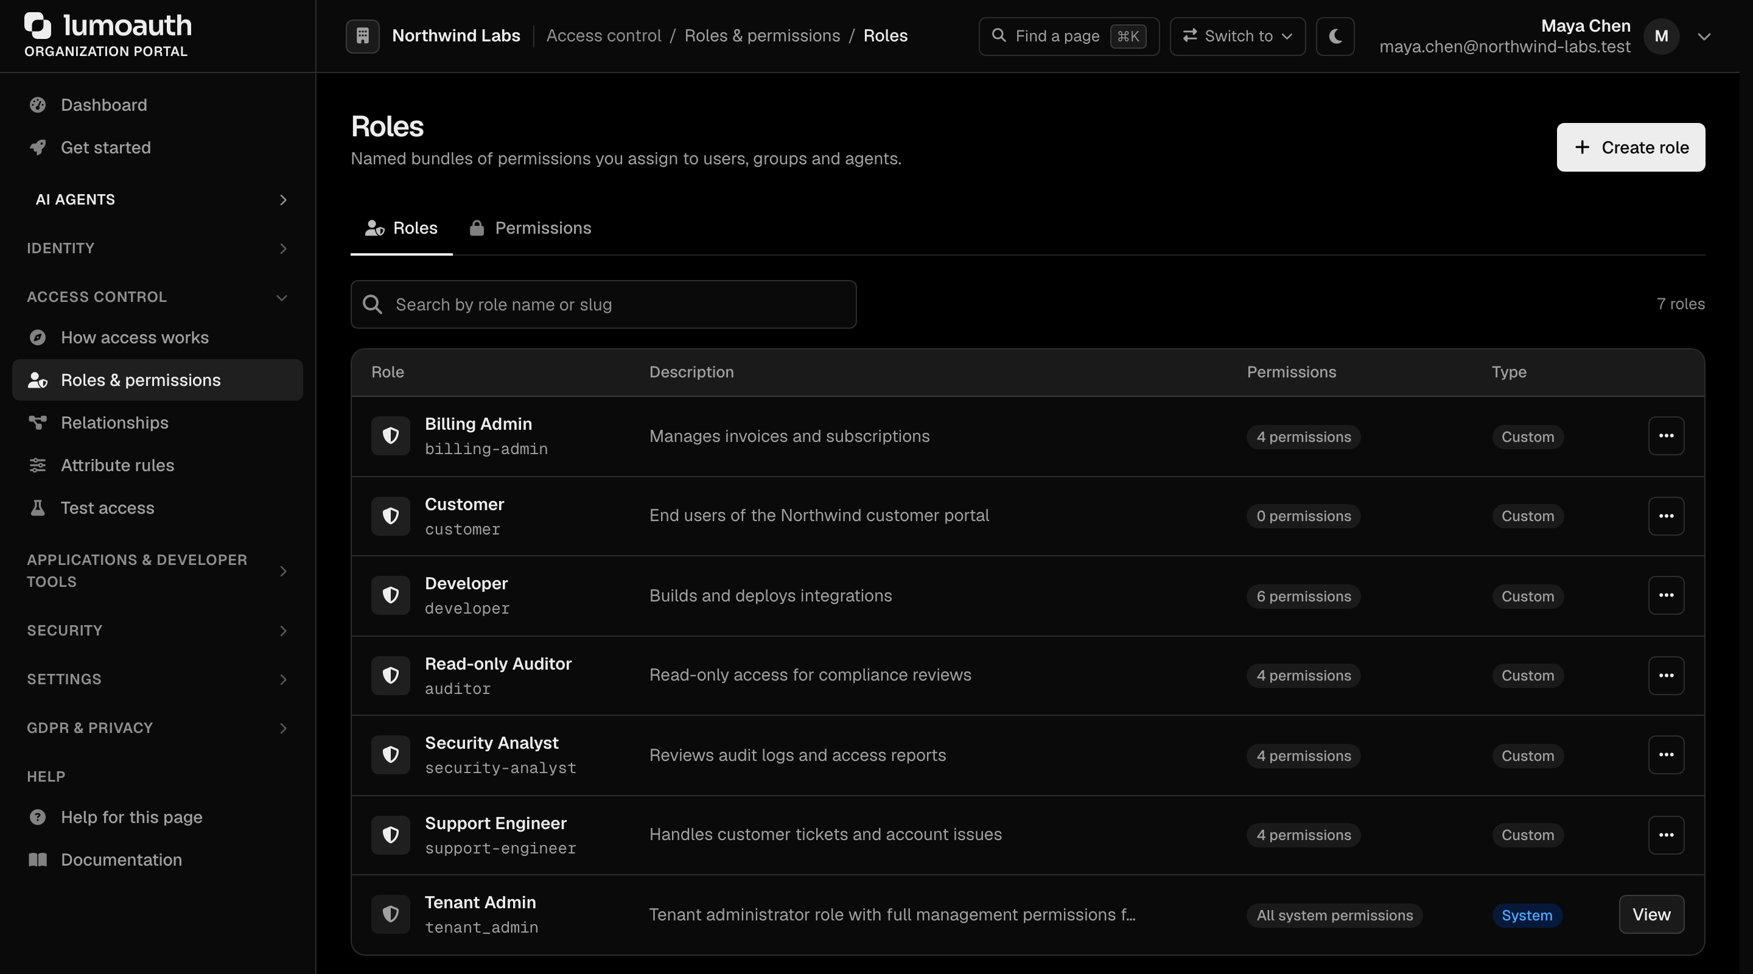The width and height of the screenshot is (1753, 974).
Task: Open actions menu for Billing Admin
Action: [x=1666, y=436]
